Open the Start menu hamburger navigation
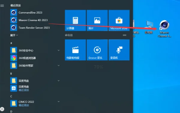Image resolution: width=180 pixels, height=113 pixels. pos(2,5)
